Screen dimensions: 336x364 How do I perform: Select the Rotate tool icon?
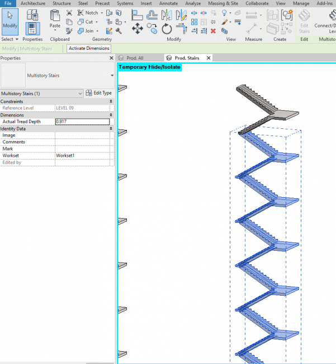pos(167,29)
